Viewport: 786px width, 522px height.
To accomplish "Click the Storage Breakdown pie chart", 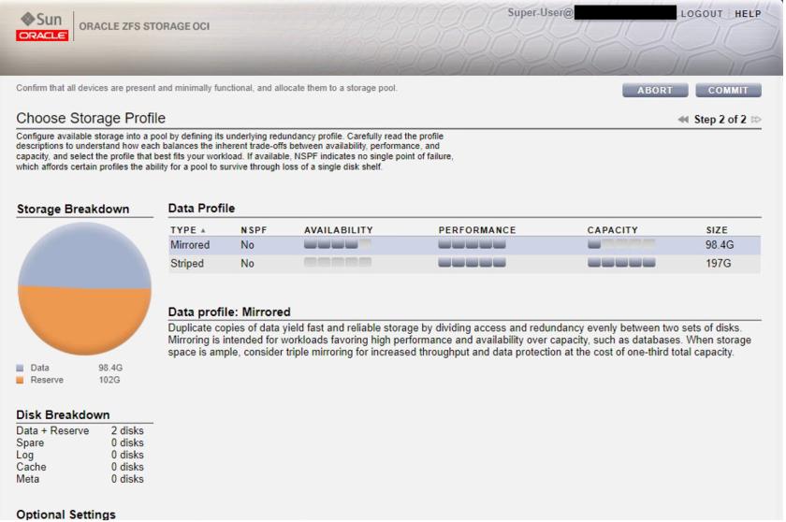I will pos(85,290).
